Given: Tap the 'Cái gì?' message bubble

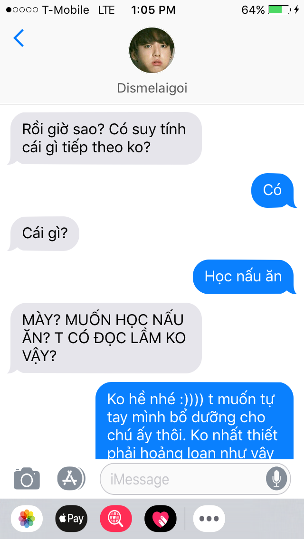Looking at the screenshot, I should 43,234.
